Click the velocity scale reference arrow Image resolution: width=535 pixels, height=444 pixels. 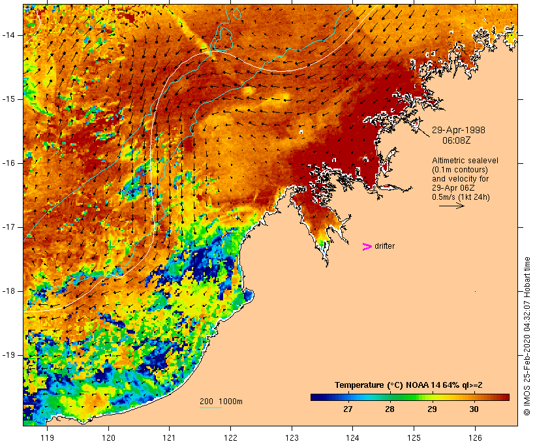click(451, 206)
